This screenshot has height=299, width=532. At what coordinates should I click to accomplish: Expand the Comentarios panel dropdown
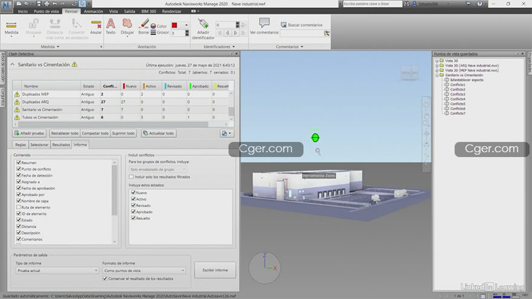click(x=302, y=47)
